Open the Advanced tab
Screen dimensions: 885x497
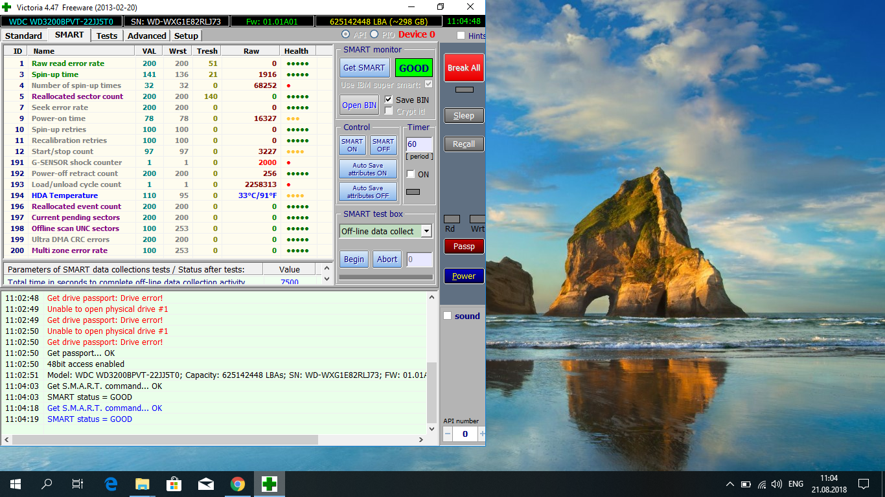pyautogui.click(x=147, y=36)
